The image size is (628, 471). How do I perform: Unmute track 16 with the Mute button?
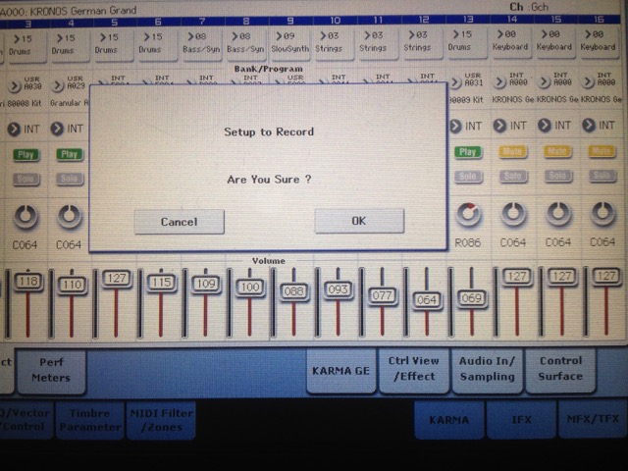(x=602, y=151)
